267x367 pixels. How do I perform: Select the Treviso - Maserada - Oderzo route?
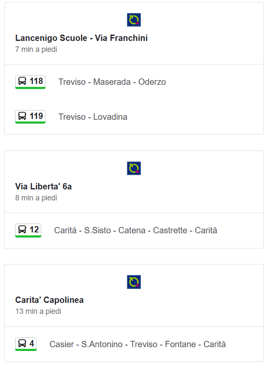point(112,82)
